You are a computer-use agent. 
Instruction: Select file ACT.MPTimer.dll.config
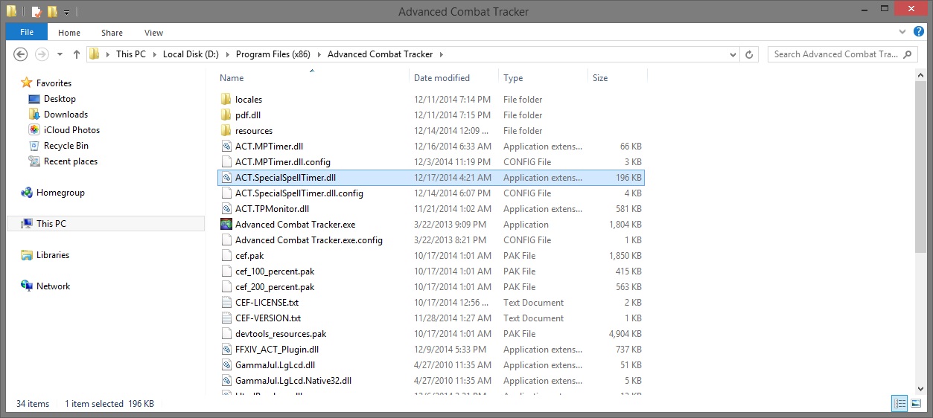[x=283, y=162]
